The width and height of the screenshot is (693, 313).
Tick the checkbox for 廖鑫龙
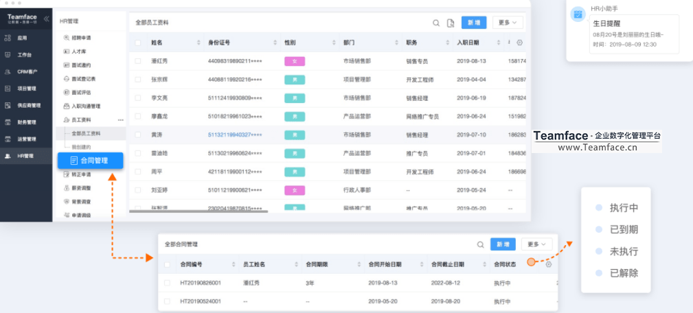[x=138, y=116]
